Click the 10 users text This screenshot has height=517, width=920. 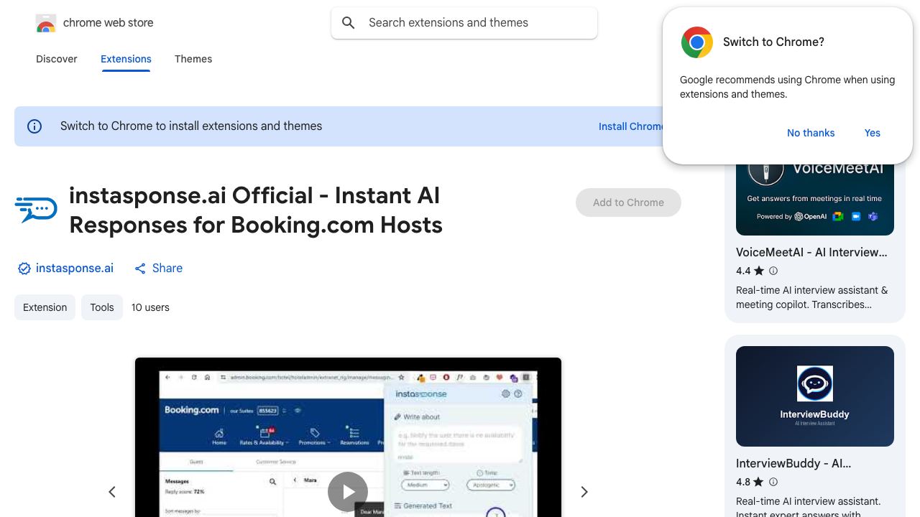tap(150, 307)
